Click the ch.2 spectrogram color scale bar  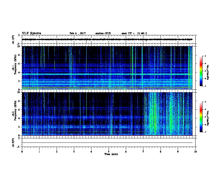pos(201,117)
